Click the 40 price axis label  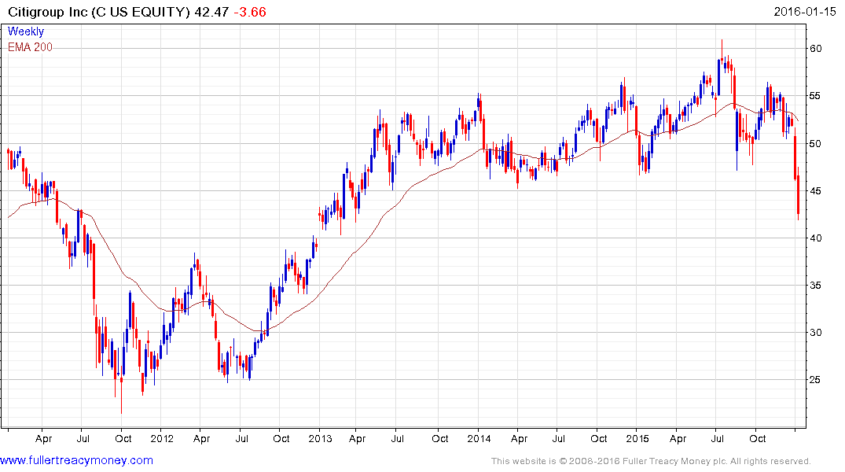pos(816,238)
